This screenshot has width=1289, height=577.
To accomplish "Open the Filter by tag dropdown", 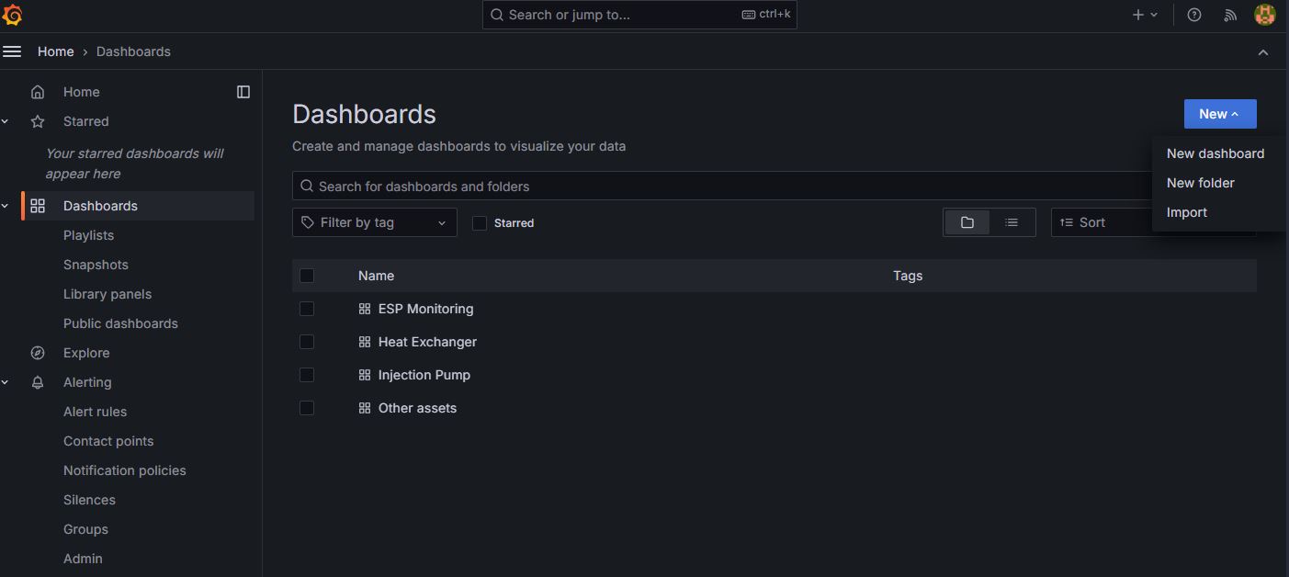I will [x=374, y=222].
